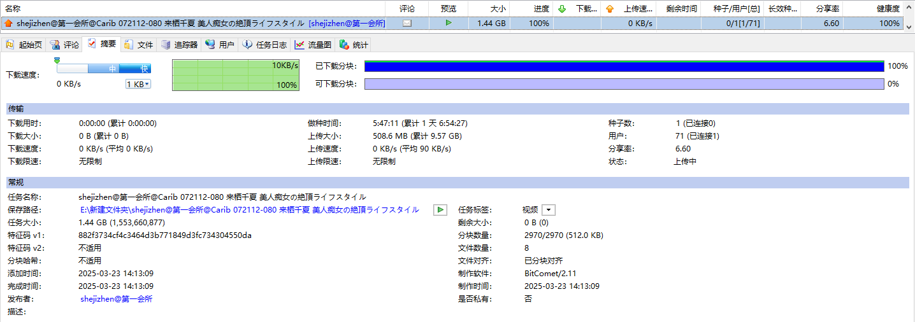The image size is (915, 322).
Task: Sort by the 预览 column header
Action: click(x=448, y=9)
